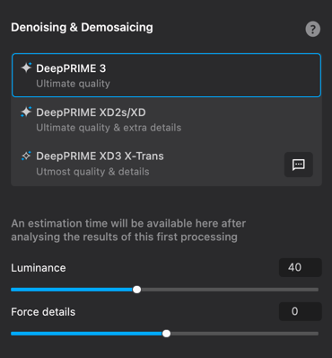332x358 pixels.
Task: Click the Force details value field showing 0
Action: click(301, 311)
